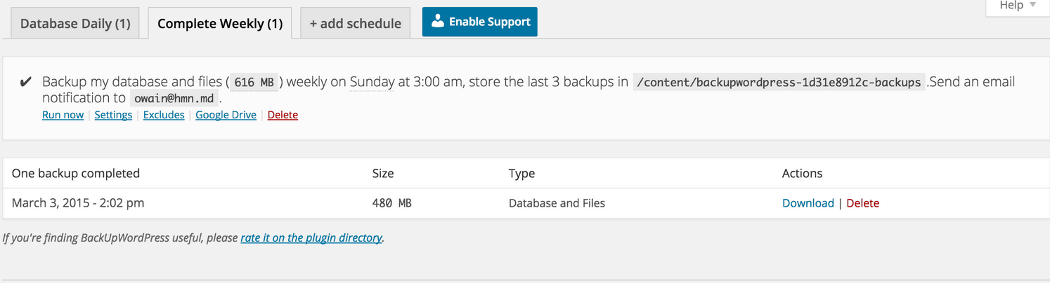The image size is (1050, 283).
Task: Open the Google Drive destination link
Action: (x=226, y=115)
